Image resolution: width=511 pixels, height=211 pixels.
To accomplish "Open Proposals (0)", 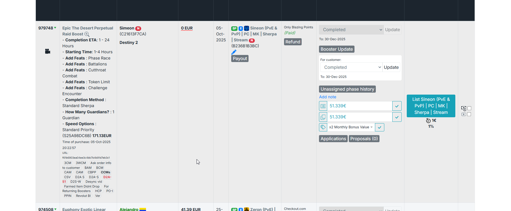I will point(364,139).
